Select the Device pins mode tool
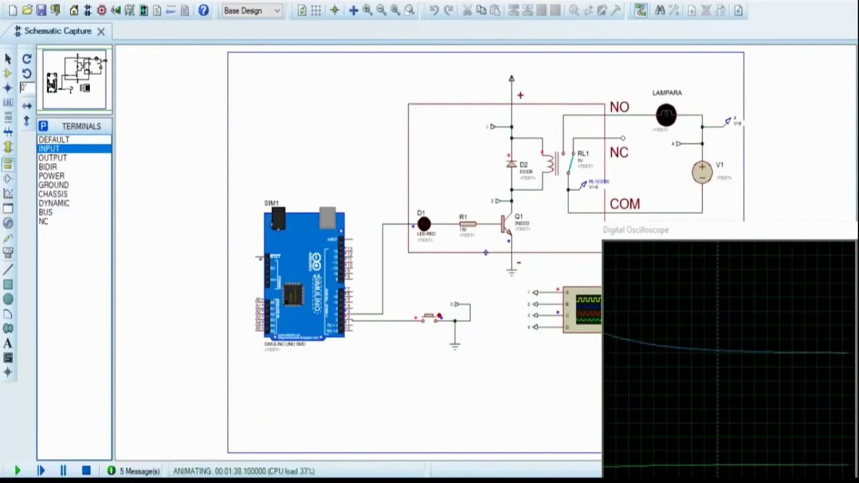Image resolution: width=859 pixels, height=483 pixels. tap(8, 178)
